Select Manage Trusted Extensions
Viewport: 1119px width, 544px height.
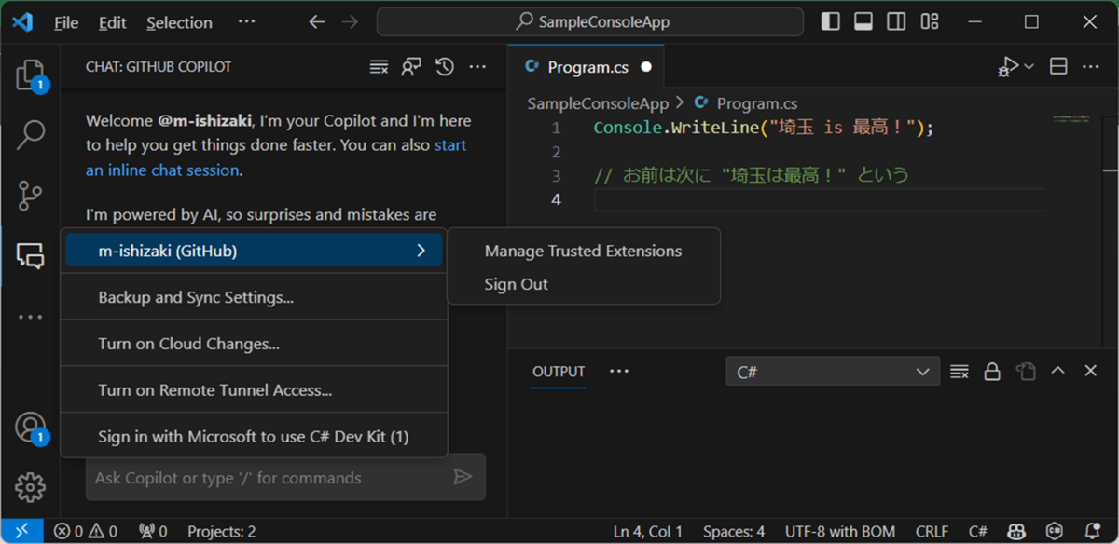pos(583,251)
